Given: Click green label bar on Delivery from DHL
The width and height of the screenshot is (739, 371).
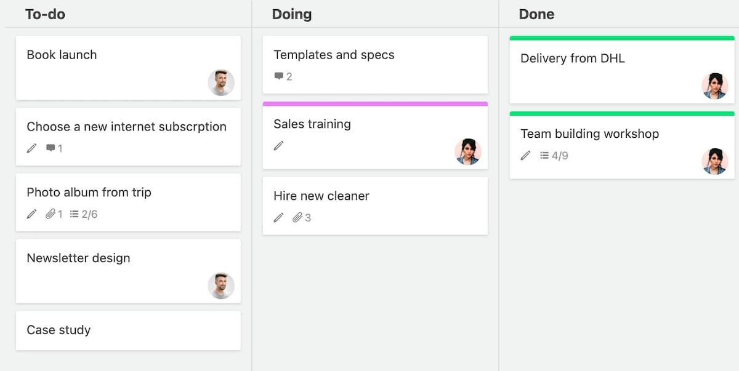Looking at the screenshot, I should click(622, 38).
